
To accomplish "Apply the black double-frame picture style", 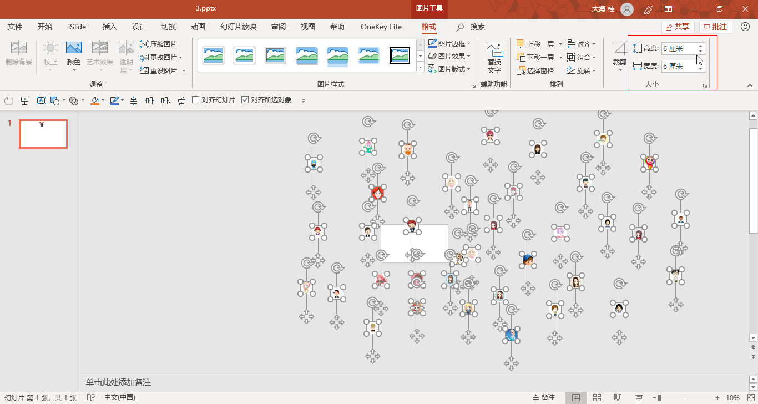I will pyautogui.click(x=400, y=55).
